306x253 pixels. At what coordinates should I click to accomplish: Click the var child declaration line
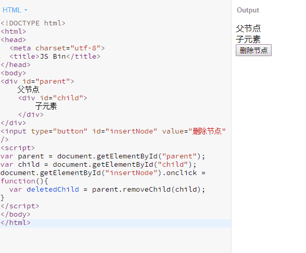[98, 165]
